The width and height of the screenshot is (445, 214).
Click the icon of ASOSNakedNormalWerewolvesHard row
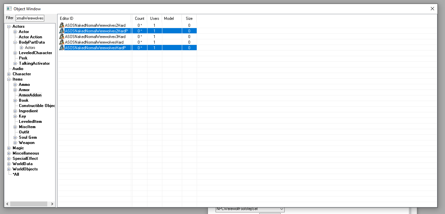tap(61, 42)
